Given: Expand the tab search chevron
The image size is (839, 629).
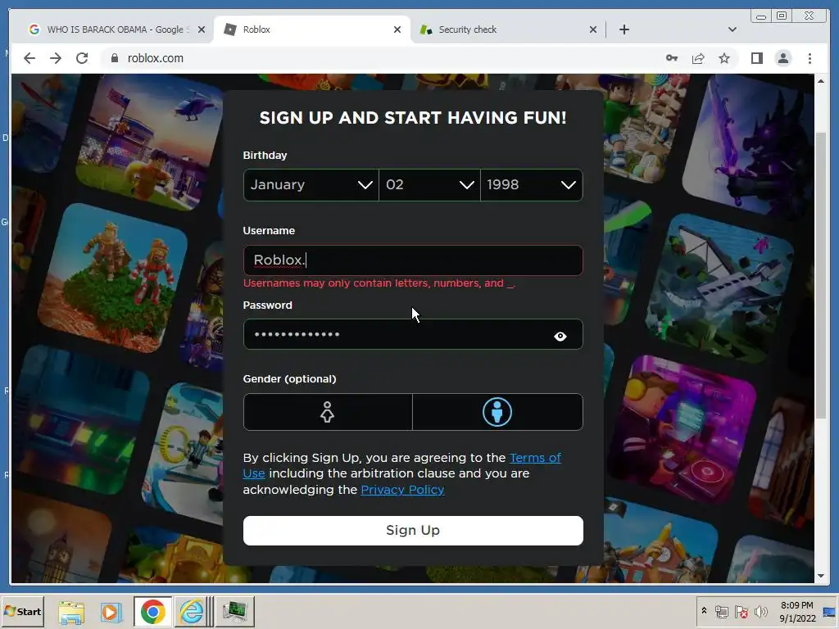Looking at the screenshot, I should pos(732,29).
